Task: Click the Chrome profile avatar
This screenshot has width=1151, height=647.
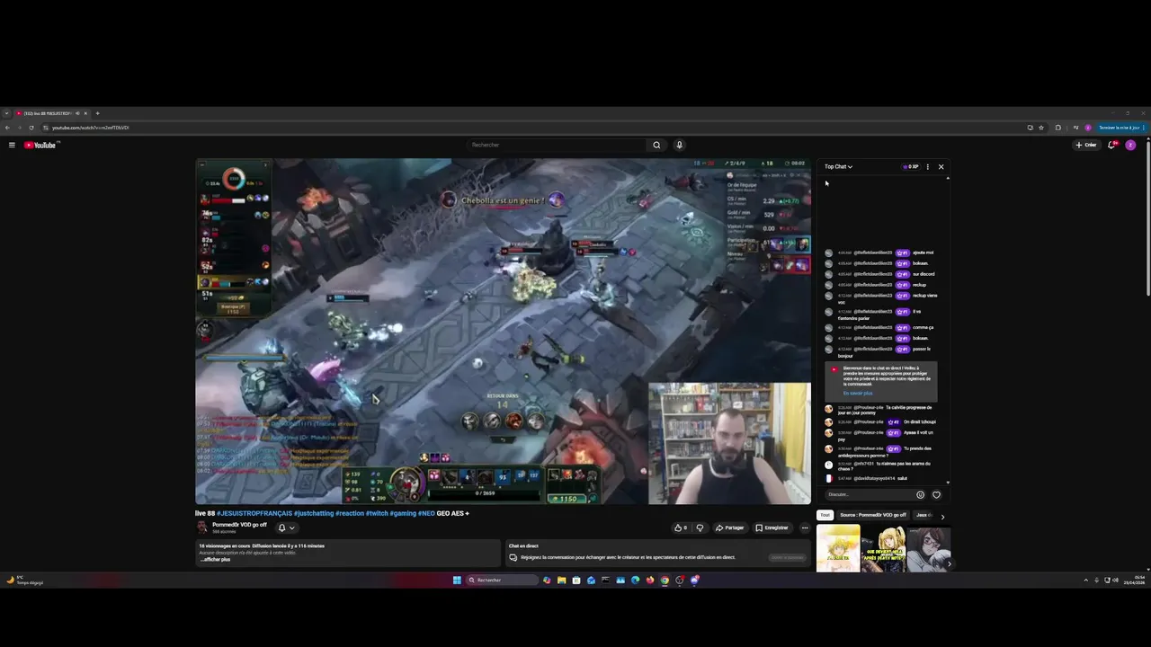Action: coord(1088,128)
